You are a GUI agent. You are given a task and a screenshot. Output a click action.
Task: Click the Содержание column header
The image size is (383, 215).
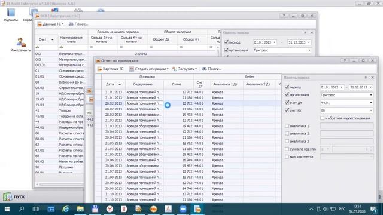click(144, 84)
